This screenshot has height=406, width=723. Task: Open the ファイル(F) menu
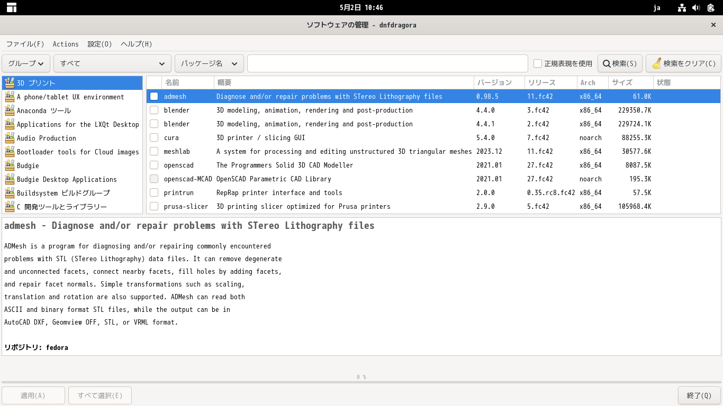click(x=25, y=44)
